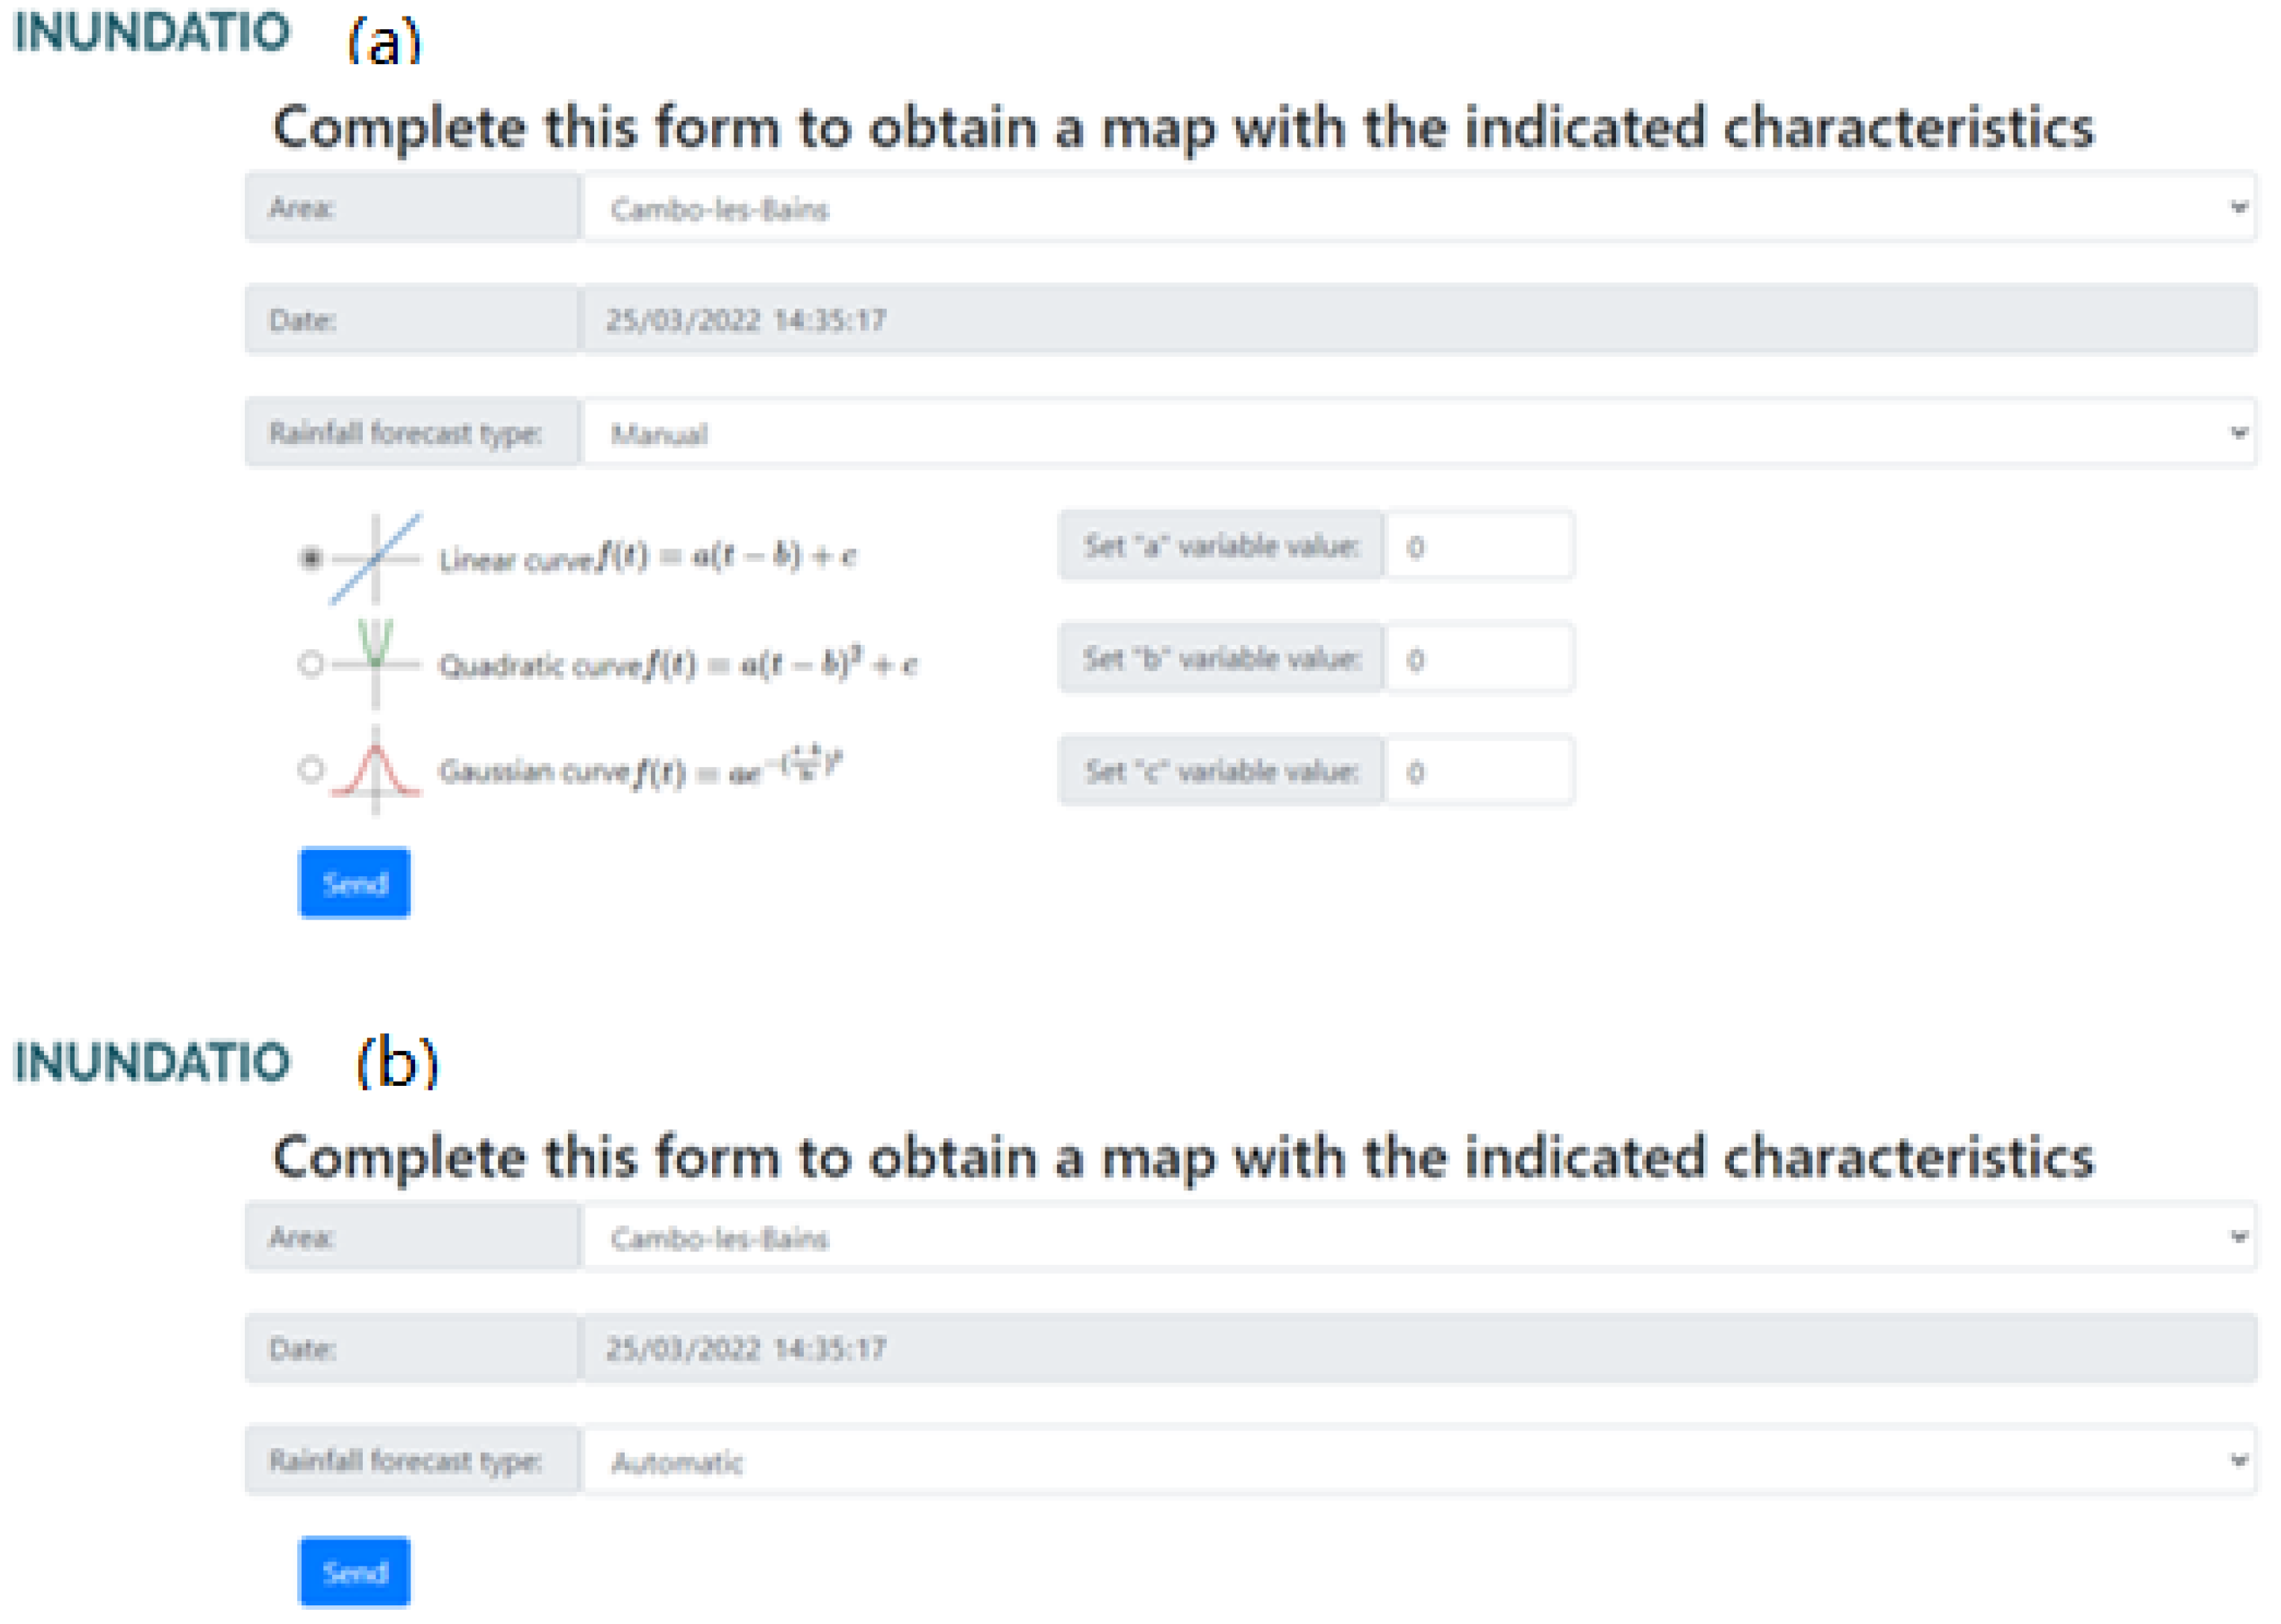The image size is (2281, 1624).
Task: Open the Rainfall forecast type dropdown set to Automatic
Action: [1418, 1461]
